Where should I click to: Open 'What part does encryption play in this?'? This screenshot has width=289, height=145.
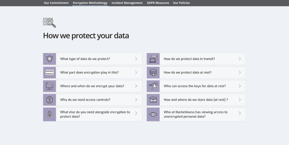pyautogui.click(x=89, y=72)
